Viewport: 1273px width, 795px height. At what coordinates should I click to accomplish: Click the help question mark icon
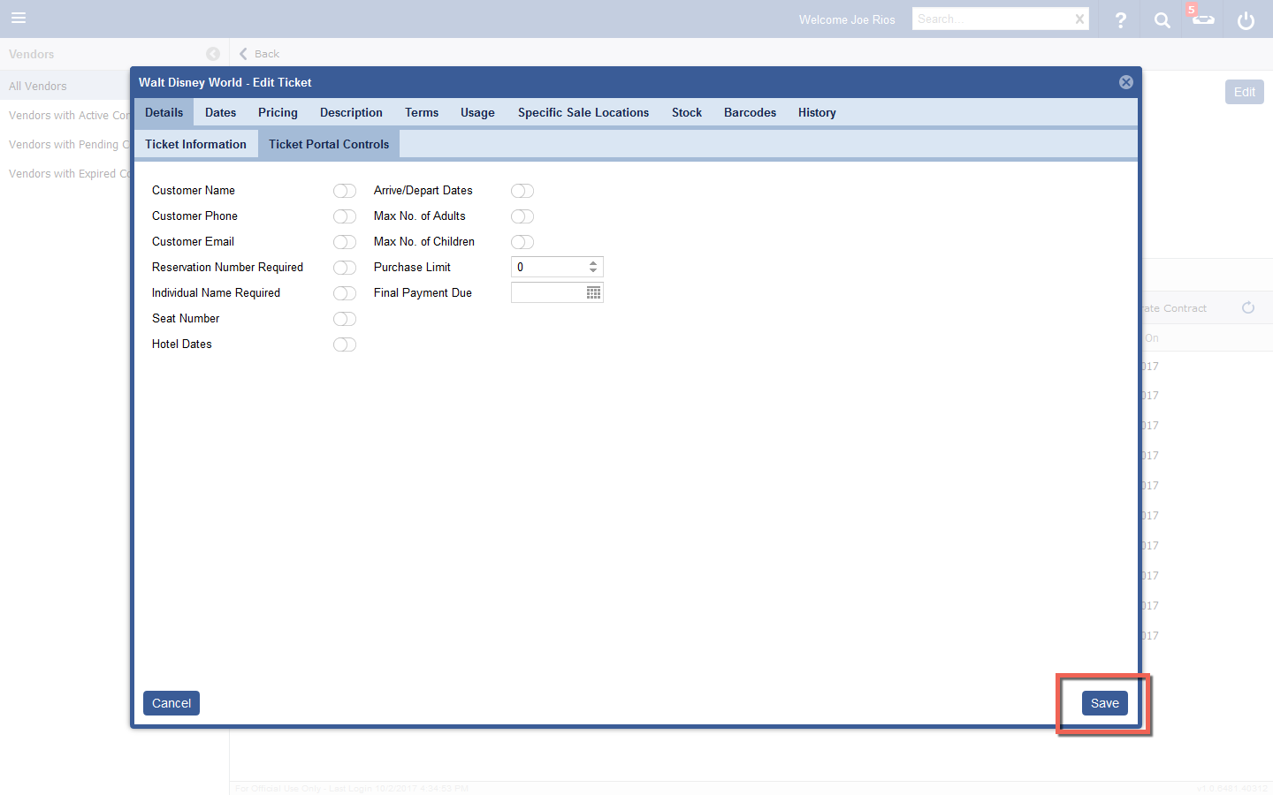click(x=1120, y=19)
